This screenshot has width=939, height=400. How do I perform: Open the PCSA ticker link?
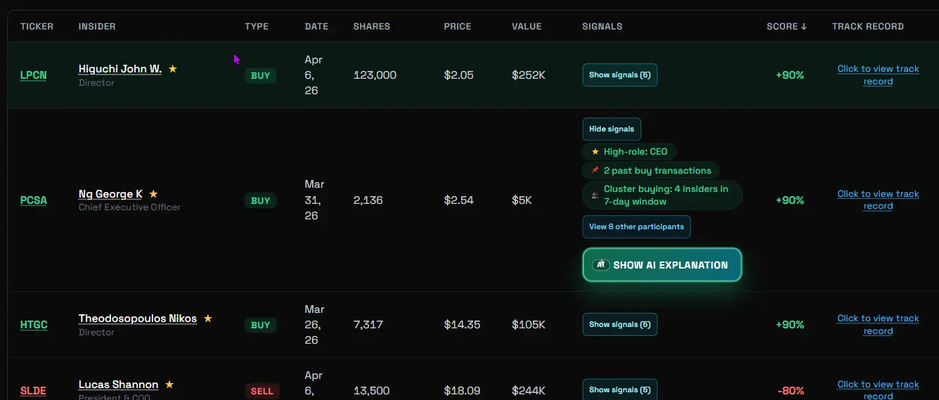pos(34,200)
